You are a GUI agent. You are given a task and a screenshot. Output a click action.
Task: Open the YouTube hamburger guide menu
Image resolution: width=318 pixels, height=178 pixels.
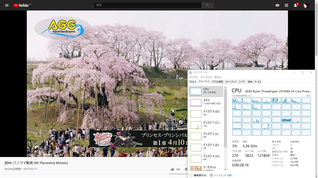click(7, 5)
